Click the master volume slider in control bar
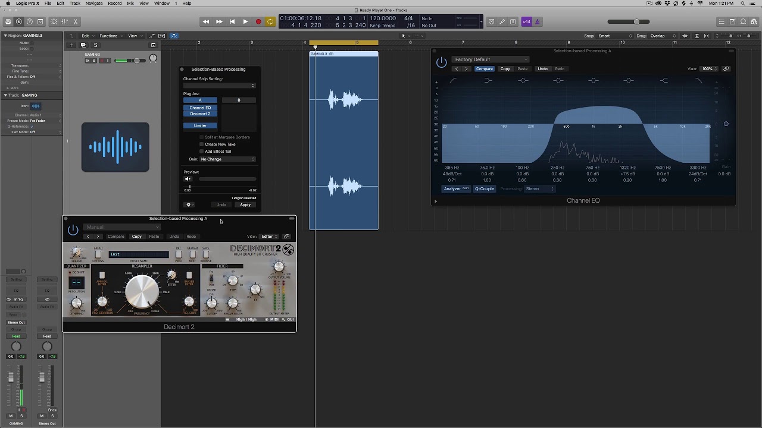The height and width of the screenshot is (428, 762). coord(628,22)
